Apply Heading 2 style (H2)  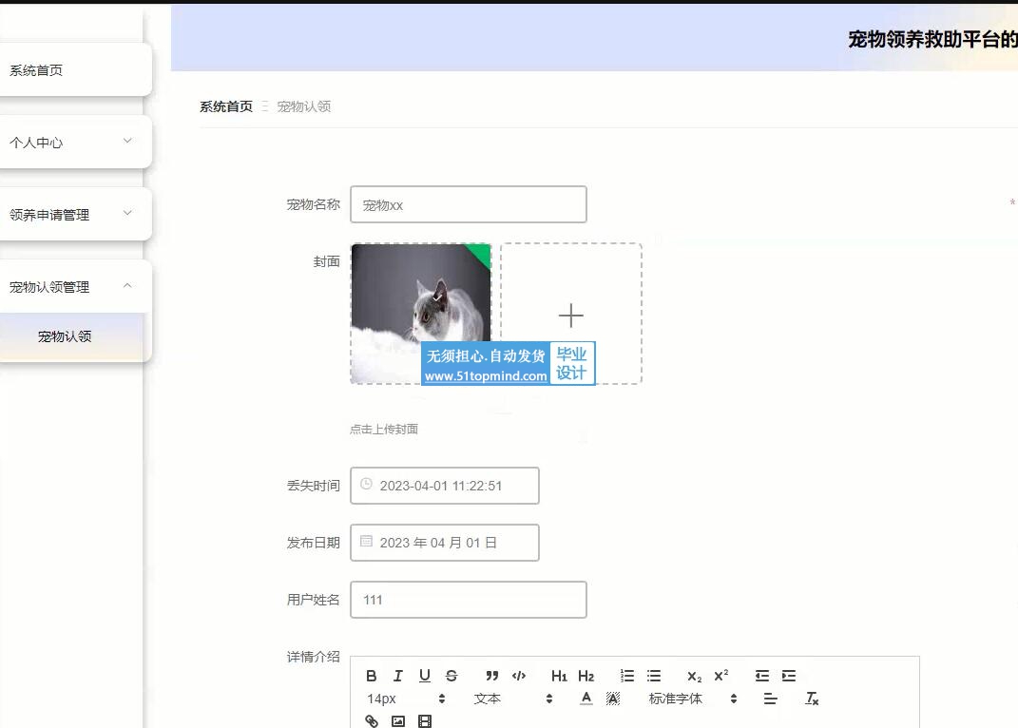point(586,676)
